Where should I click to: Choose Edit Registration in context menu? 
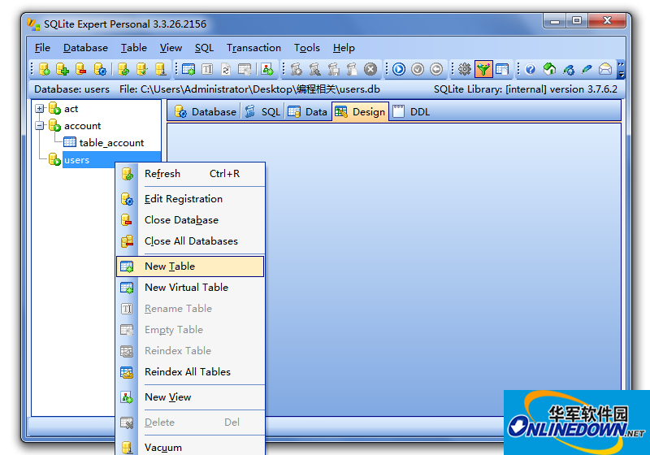click(190, 199)
